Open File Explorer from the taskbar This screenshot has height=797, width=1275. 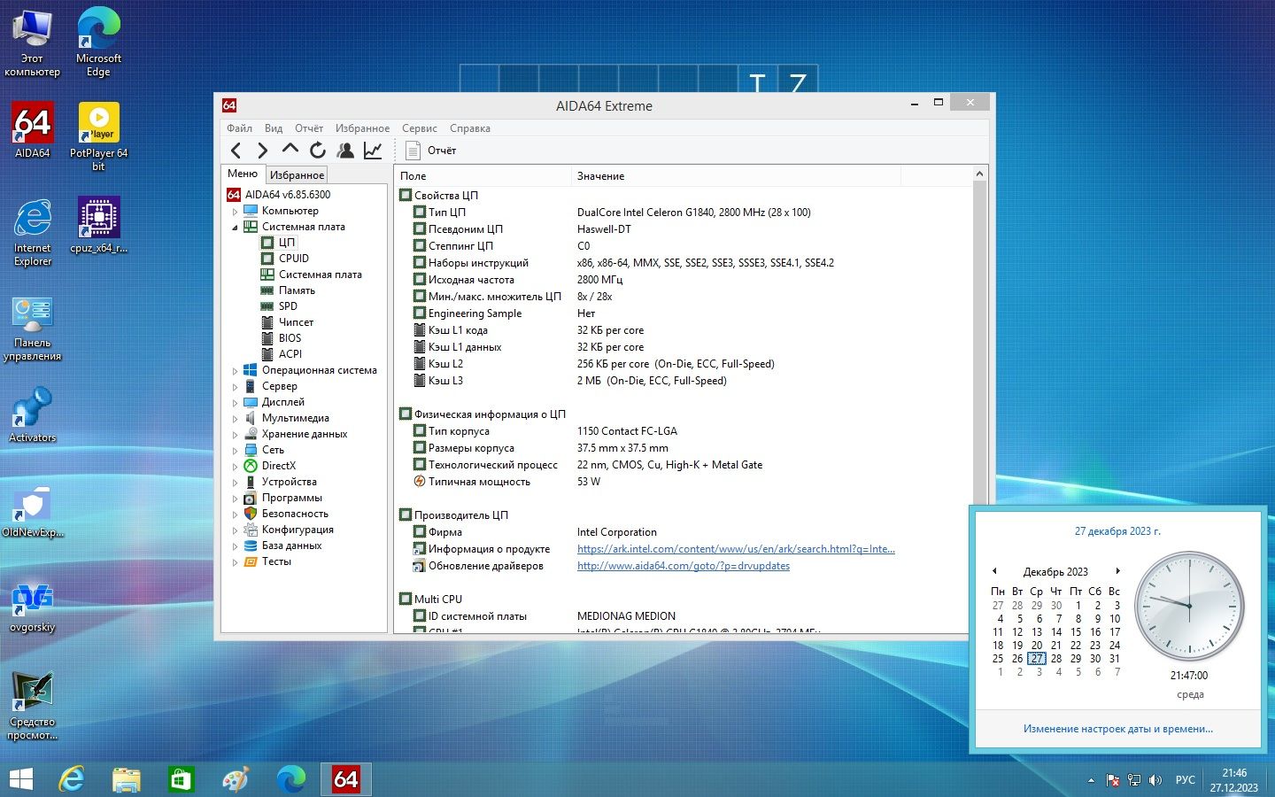(x=127, y=779)
